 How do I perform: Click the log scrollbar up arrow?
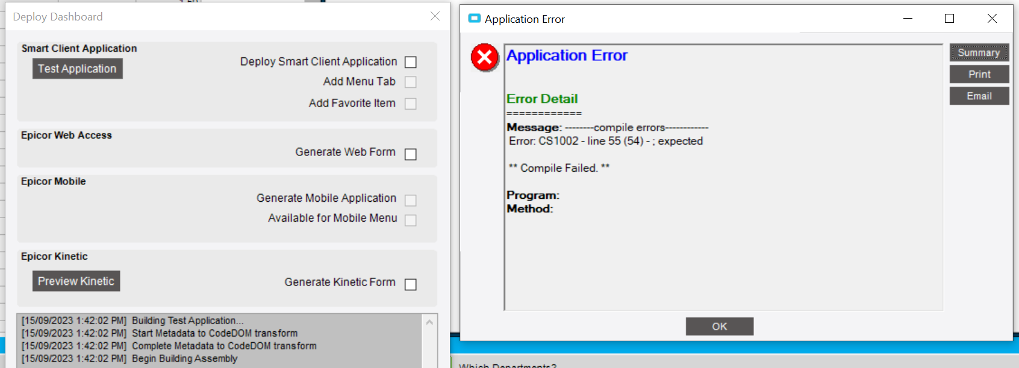[x=429, y=322]
